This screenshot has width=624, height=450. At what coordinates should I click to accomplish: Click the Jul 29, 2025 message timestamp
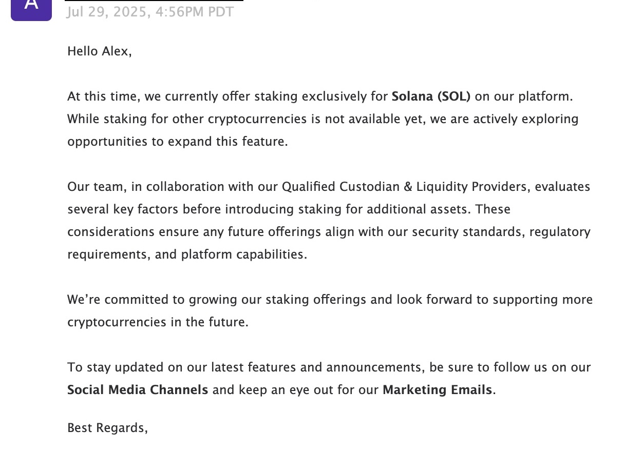(150, 12)
